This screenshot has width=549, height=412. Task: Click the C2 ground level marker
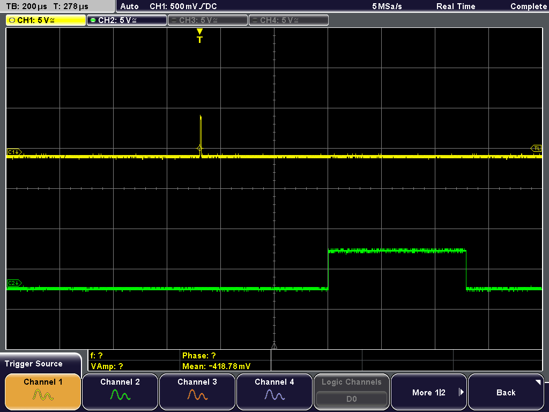tap(14, 283)
